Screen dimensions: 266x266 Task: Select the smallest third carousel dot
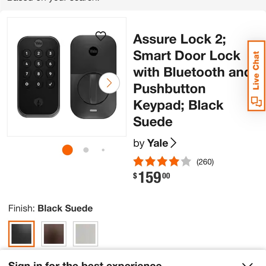(103, 150)
